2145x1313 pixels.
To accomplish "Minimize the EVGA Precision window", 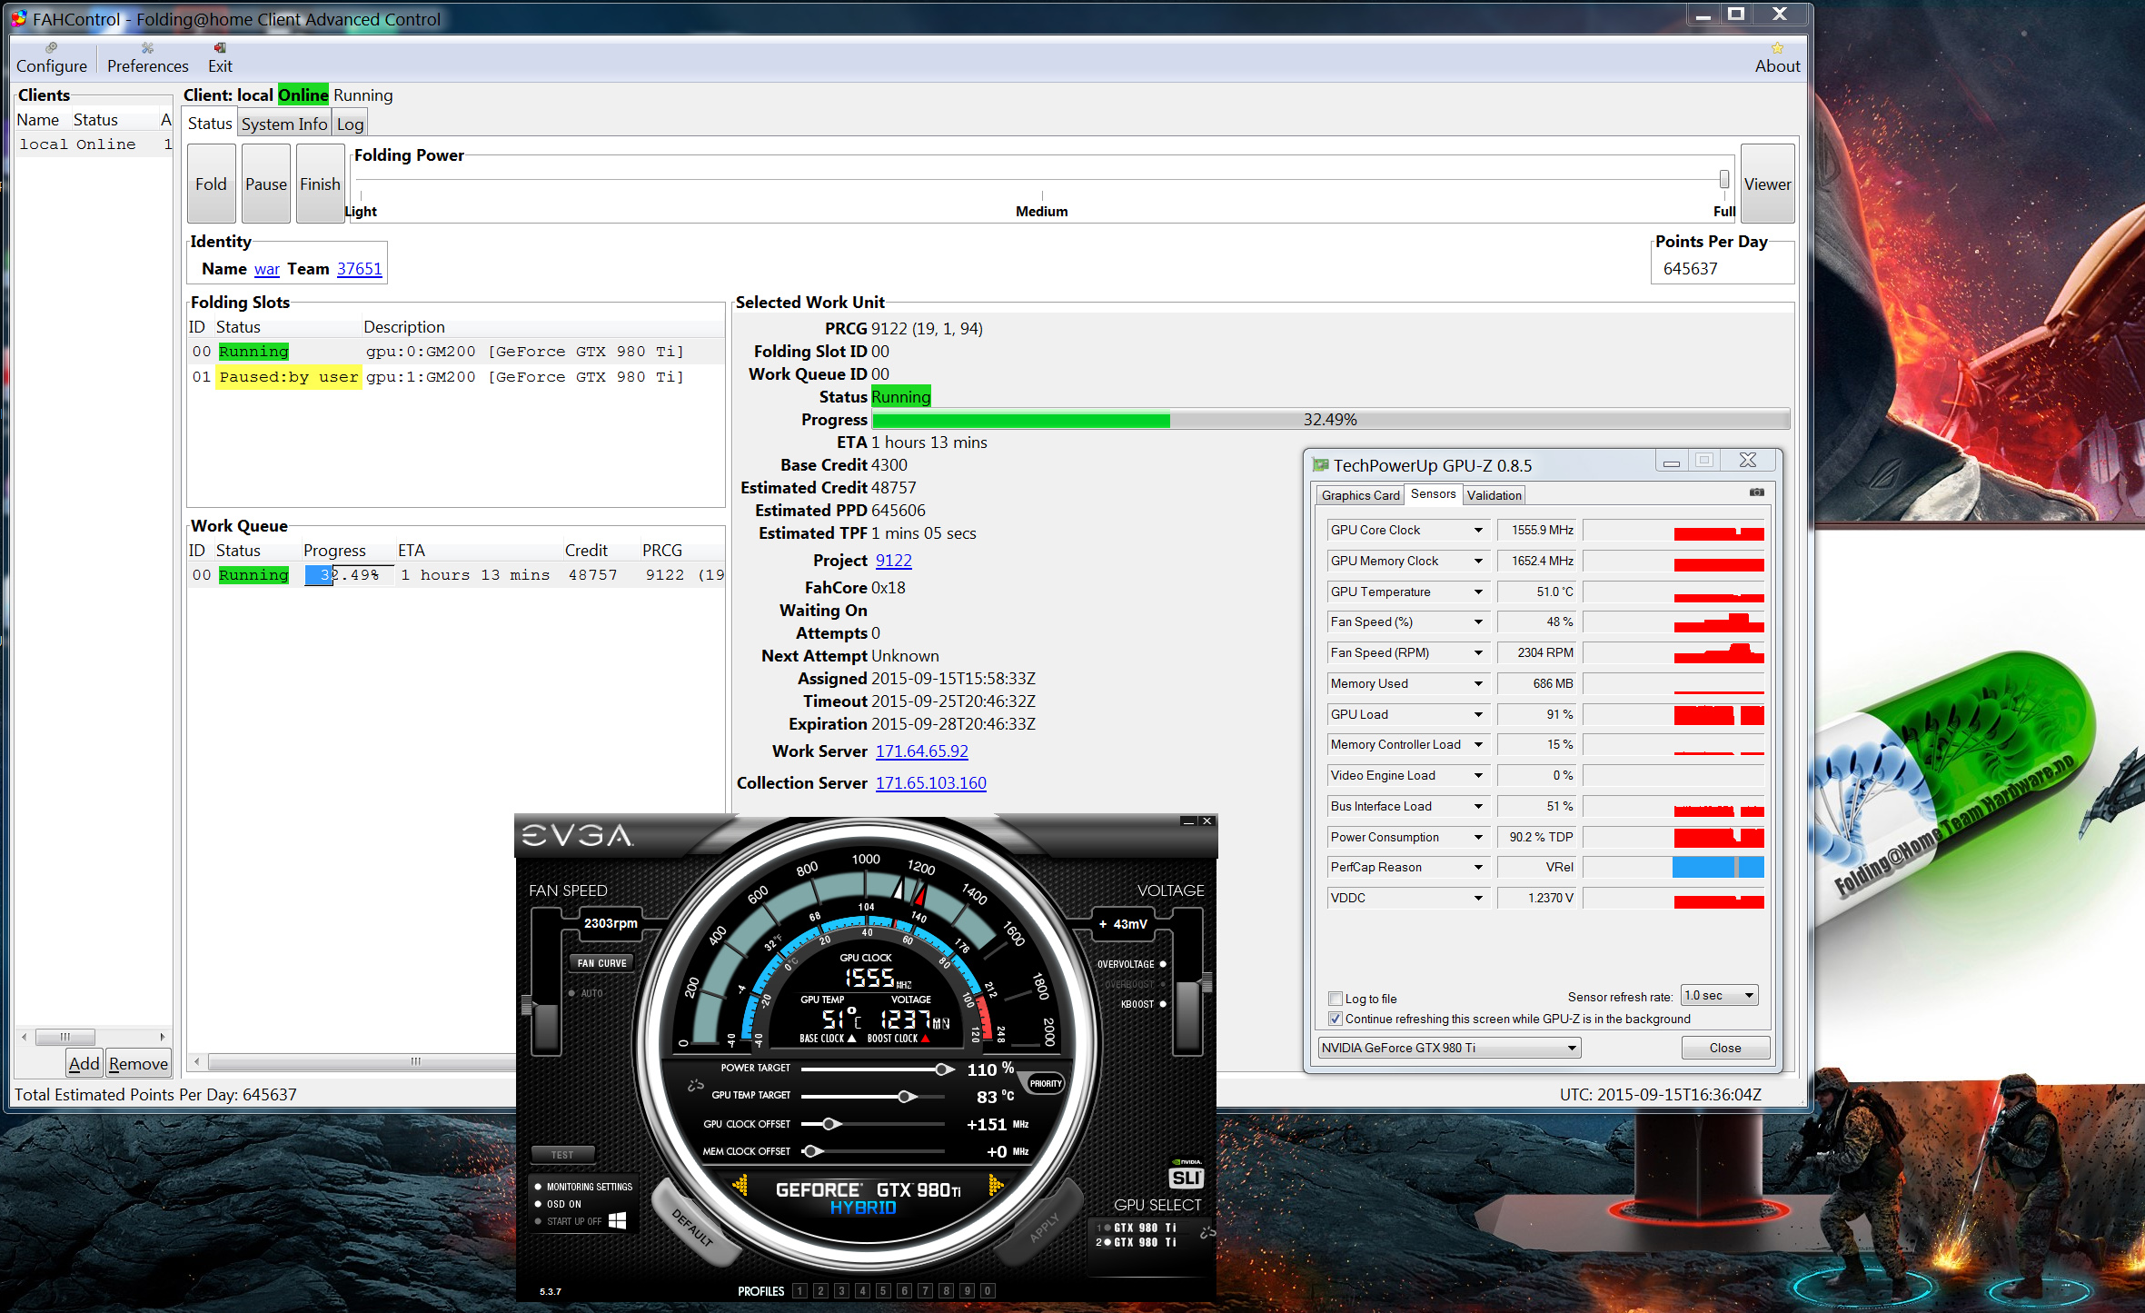I will coord(1187,821).
